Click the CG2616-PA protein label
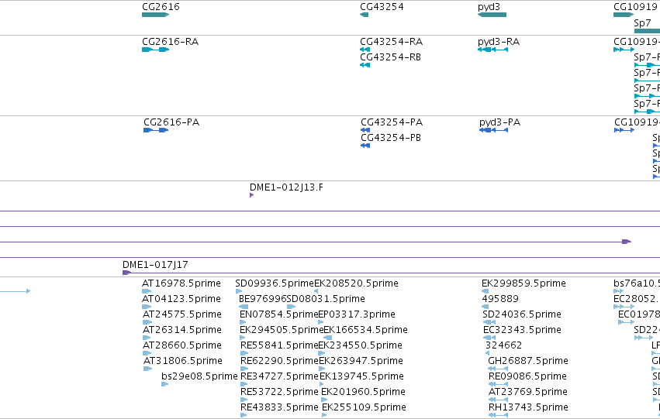660x419 pixels. [x=171, y=122]
